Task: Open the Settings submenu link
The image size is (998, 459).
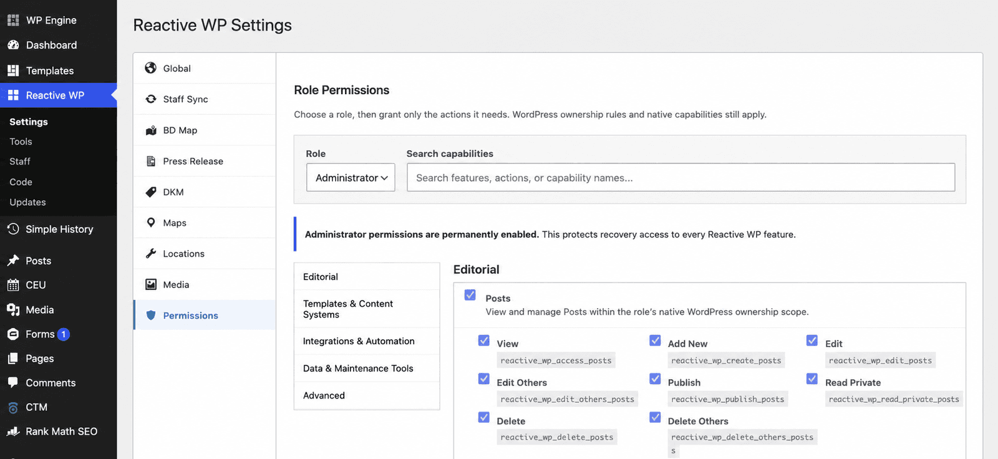Action: [29, 122]
